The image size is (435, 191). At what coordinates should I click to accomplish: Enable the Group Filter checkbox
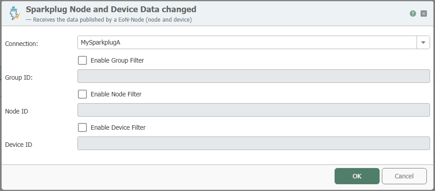click(82, 60)
